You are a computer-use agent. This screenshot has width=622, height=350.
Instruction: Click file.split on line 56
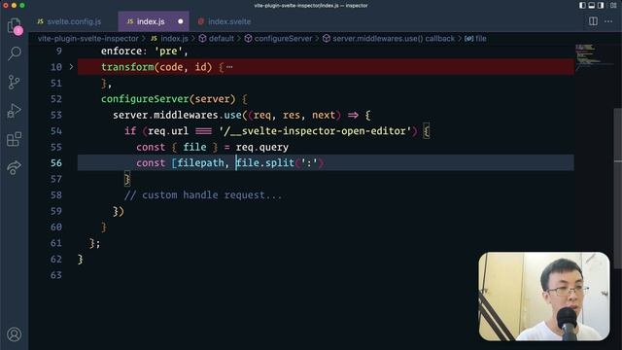coord(265,163)
